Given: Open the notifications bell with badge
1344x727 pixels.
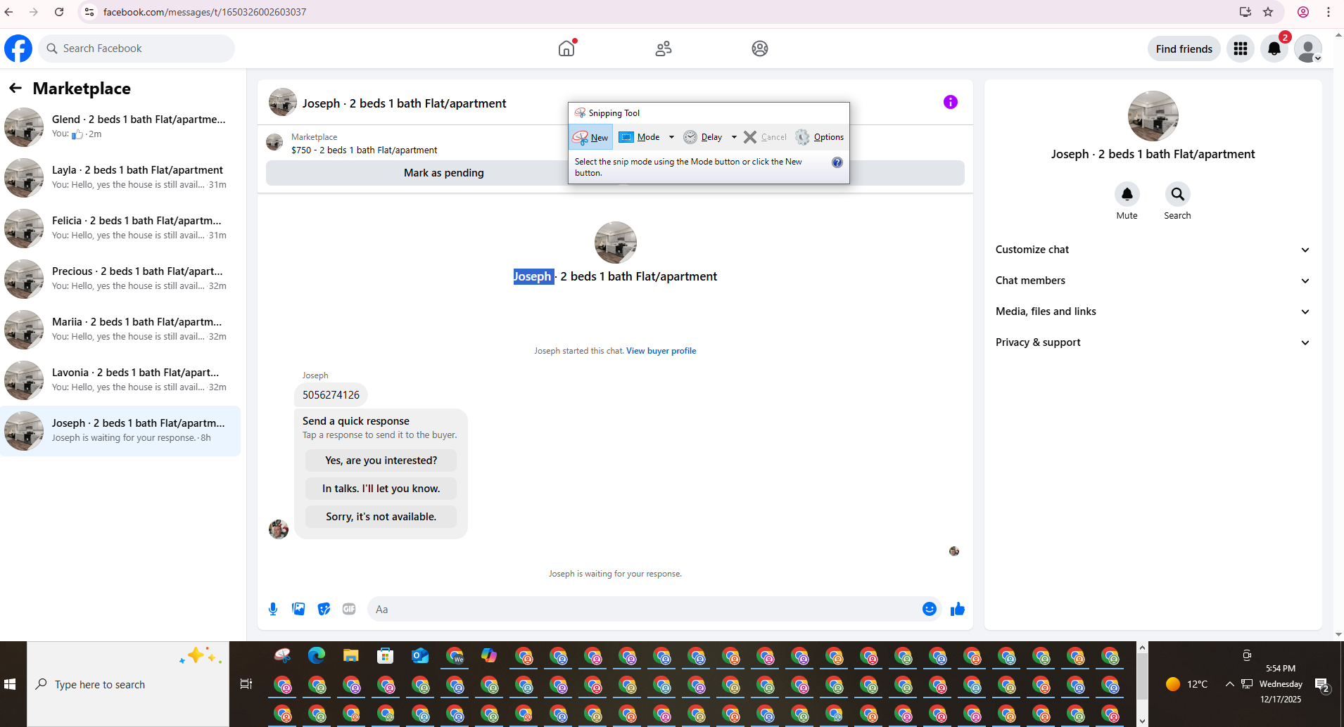Looking at the screenshot, I should (1274, 49).
